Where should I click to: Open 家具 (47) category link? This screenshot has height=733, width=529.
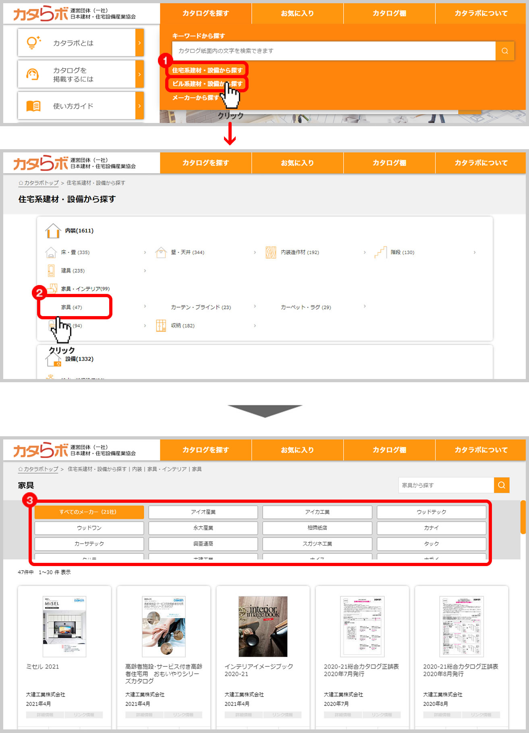click(x=72, y=307)
